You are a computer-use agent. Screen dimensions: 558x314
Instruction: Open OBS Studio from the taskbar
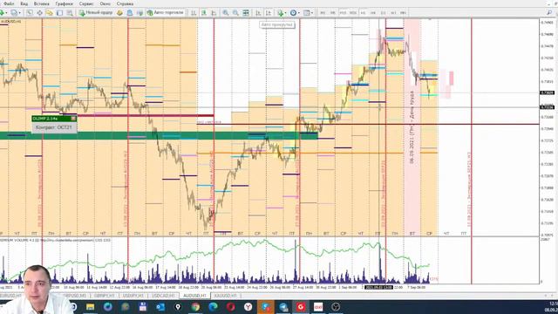336,306
